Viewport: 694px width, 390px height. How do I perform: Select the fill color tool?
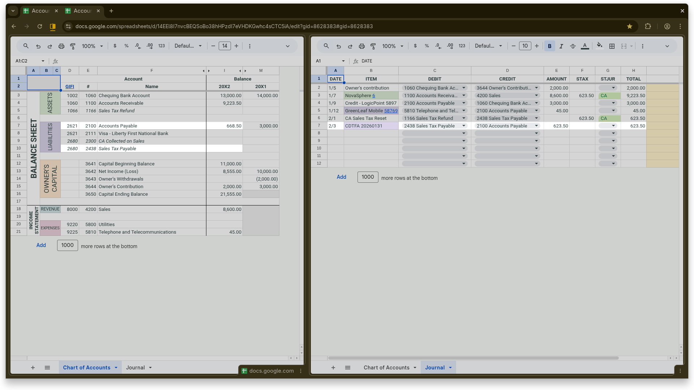coord(599,46)
